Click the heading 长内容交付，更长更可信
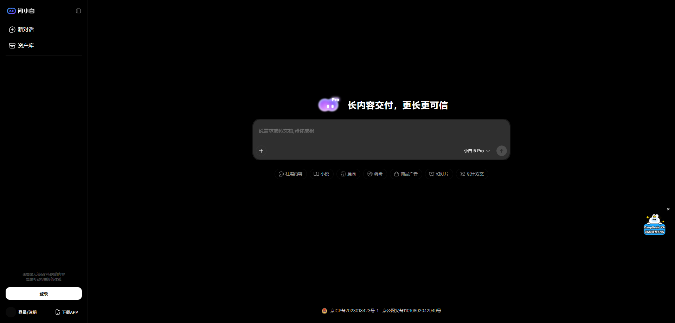This screenshot has height=323, width=675. (x=398, y=105)
